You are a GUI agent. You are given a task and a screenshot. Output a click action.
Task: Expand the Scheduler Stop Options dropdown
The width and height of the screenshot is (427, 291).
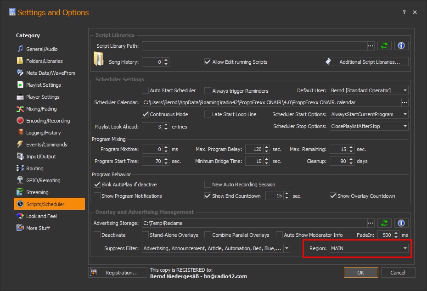404,126
